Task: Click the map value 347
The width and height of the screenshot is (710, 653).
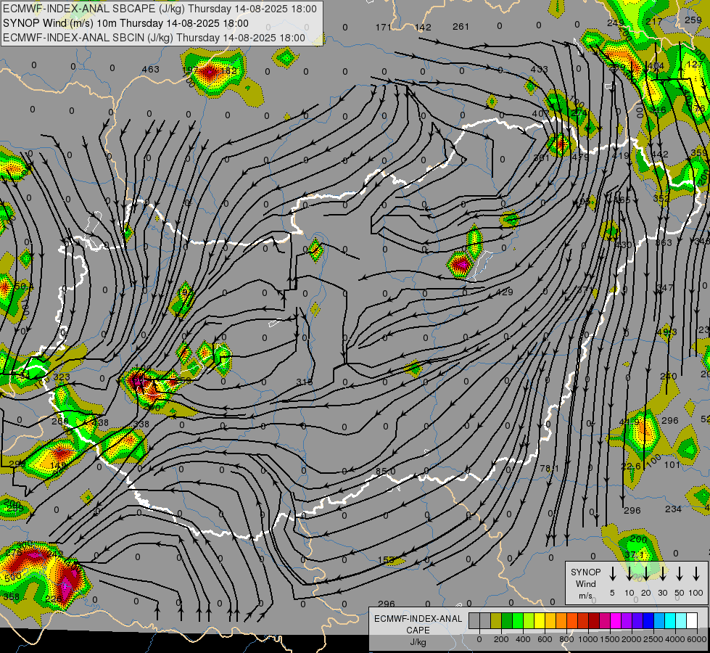Action: 665,288
